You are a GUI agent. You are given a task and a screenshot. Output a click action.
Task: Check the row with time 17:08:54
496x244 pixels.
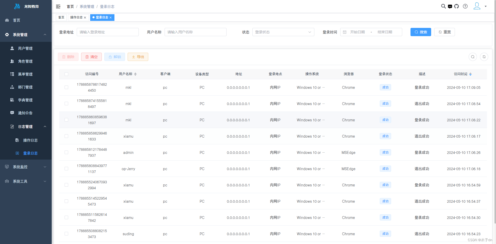[x=66, y=104]
